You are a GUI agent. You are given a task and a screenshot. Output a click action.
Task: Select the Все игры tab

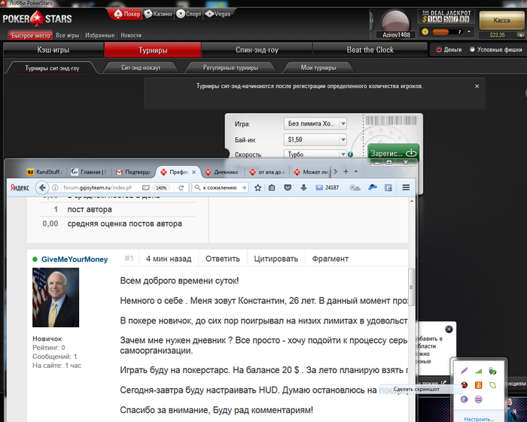68,35
